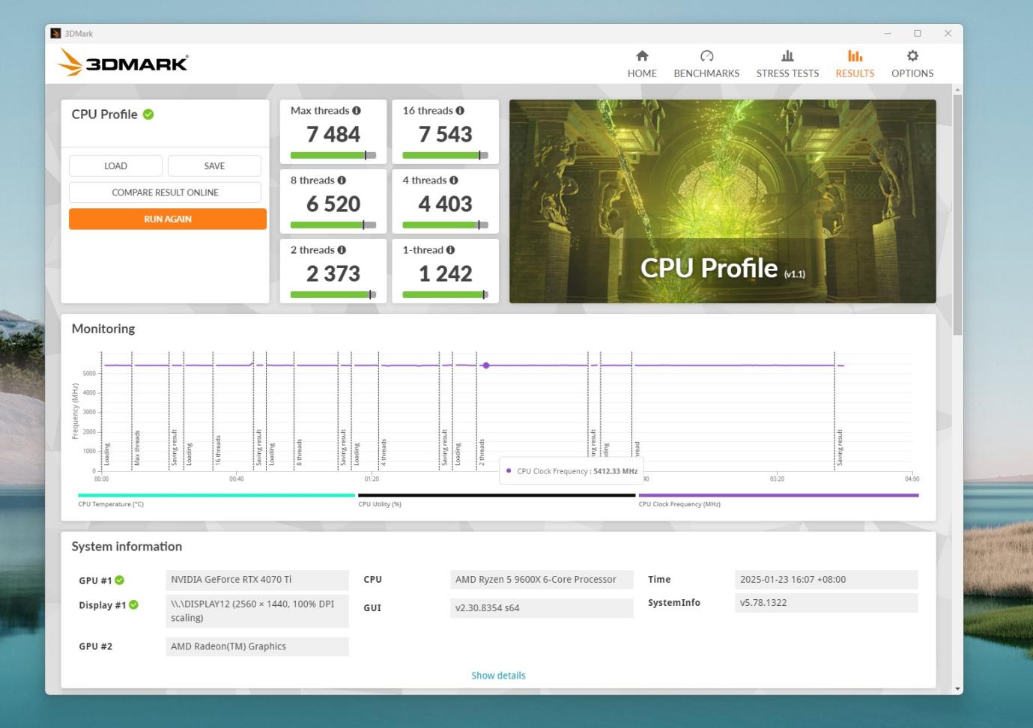Open the HOME tab
Viewport: 1033px width, 728px height.
tap(642, 64)
